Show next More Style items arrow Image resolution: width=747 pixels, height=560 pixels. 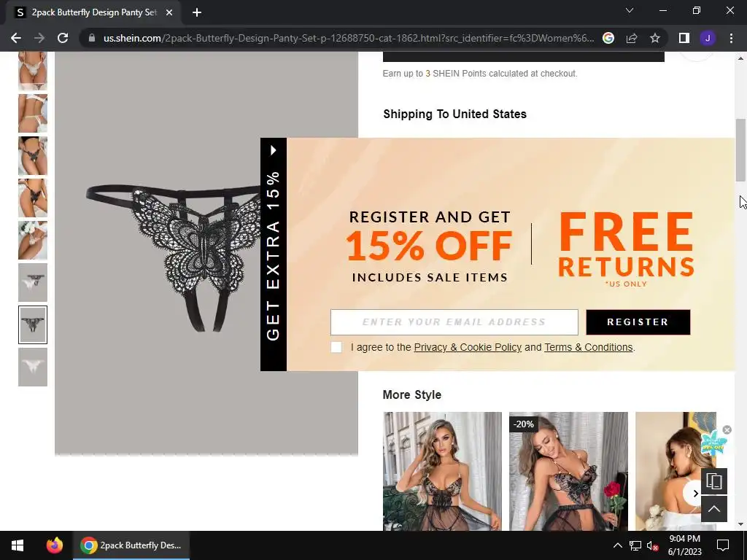[694, 494]
